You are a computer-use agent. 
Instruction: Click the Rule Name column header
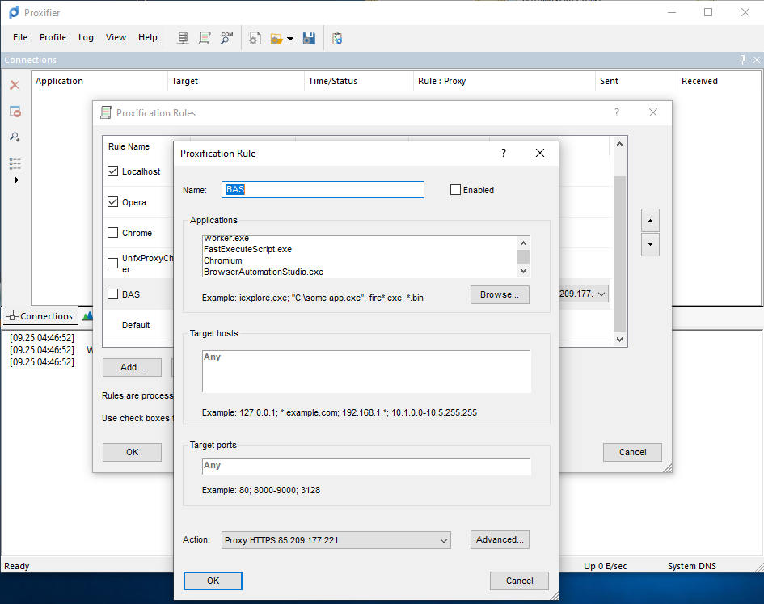click(x=129, y=146)
